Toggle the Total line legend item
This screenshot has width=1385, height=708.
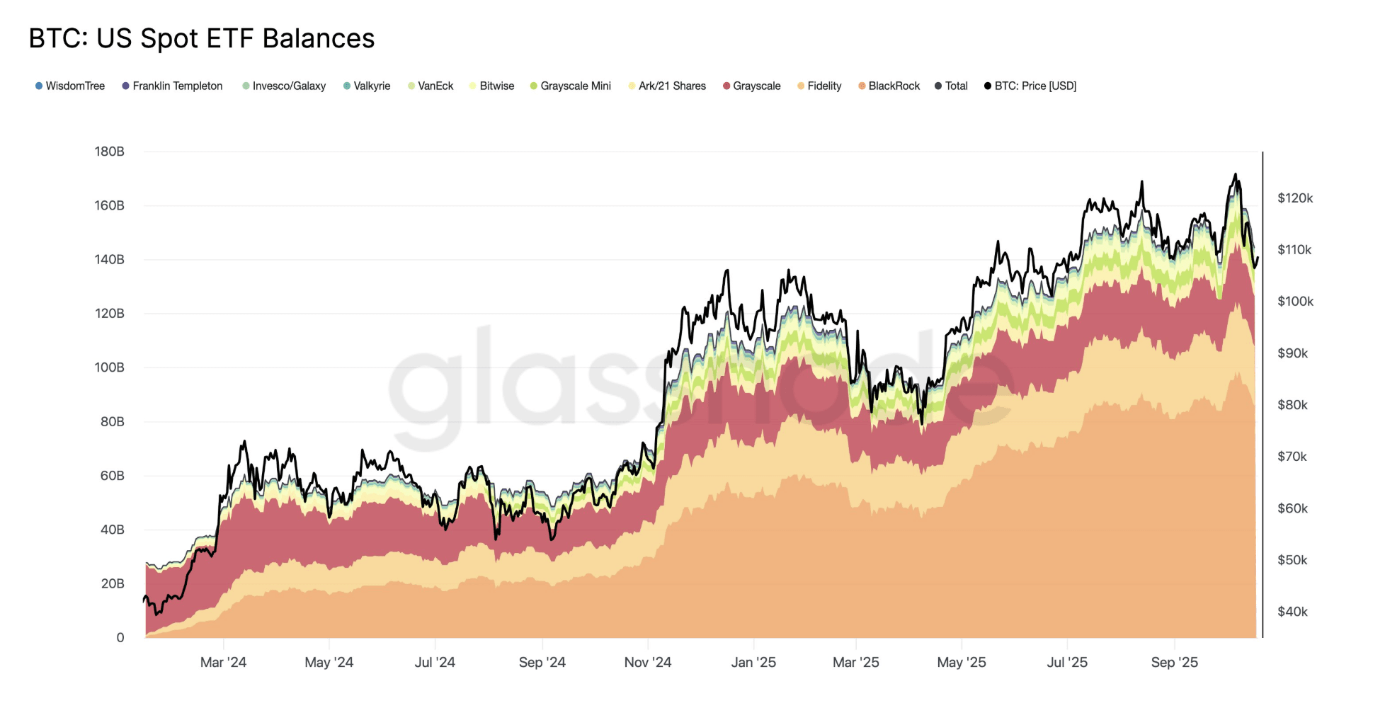click(x=951, y=86)
